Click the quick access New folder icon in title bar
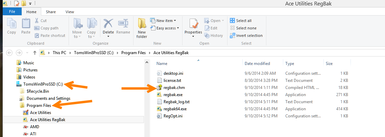Screen dimensions: 385x137 coord(24,3)
